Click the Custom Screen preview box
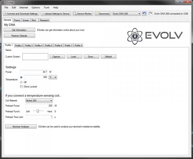The height and width of the screenshot is (159, 193). coord(35,57)
